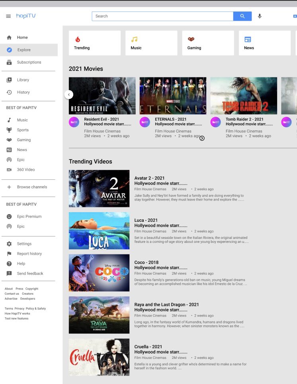Activate voice search microphone icon
This screenshot has width=297, height=384.
pos(260,16)
